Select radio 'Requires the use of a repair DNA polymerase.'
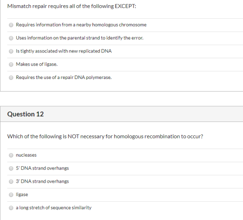Screen dimensions: 243x220 click(11, 78)
